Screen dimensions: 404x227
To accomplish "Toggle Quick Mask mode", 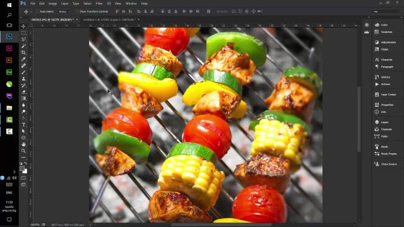I will (23, 178).
